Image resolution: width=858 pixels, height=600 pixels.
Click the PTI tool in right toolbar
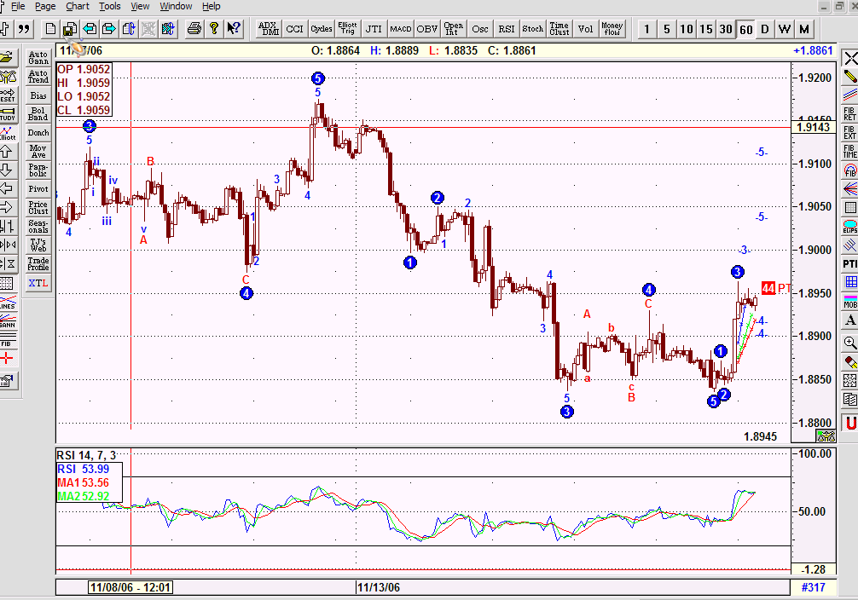[x=849, y=264]
